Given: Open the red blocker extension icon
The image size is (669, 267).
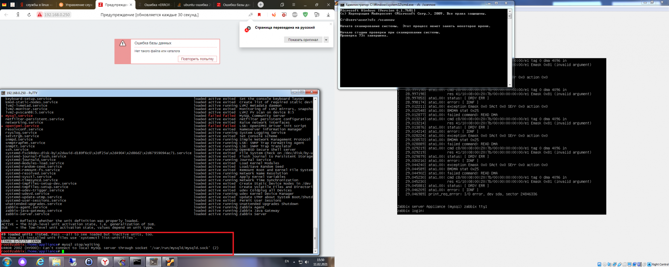Looking at the screenshot, I should point(284,15).
